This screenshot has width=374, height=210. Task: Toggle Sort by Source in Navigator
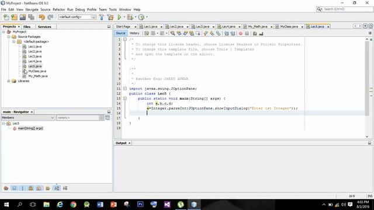click(x=65, y=188)
